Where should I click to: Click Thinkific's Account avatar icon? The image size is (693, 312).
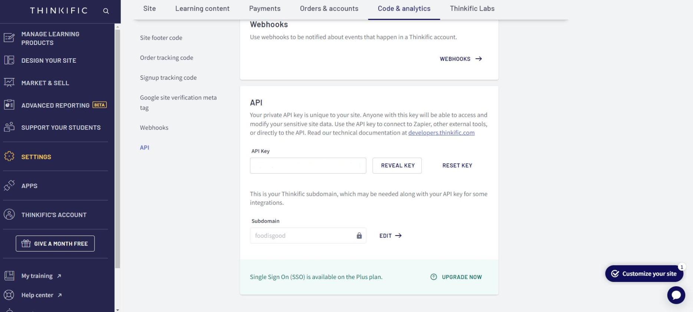tap(9, 214)
